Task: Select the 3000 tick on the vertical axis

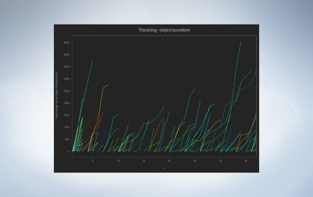Action: click(67, 79)
